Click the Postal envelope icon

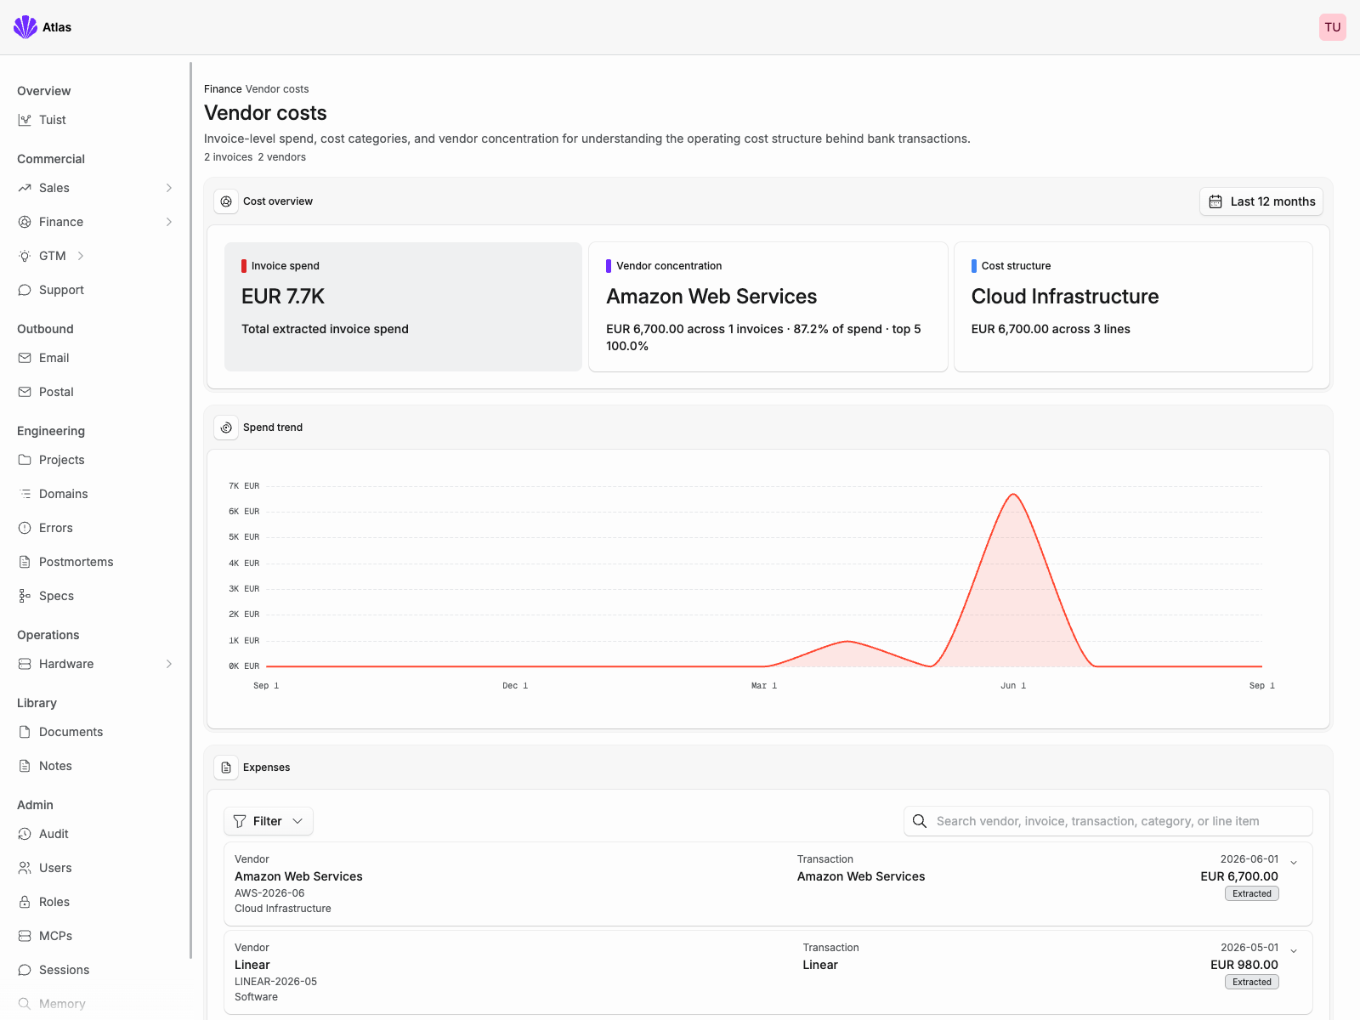click(25, 392)
